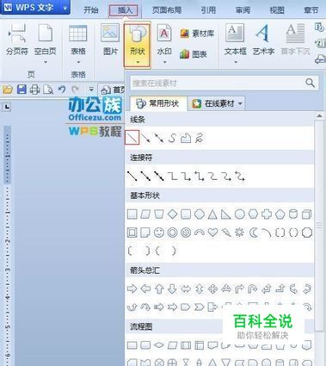Select the lightning bolt shape
The height and width of the screenshot is (366, 326).
coord(226,233)
